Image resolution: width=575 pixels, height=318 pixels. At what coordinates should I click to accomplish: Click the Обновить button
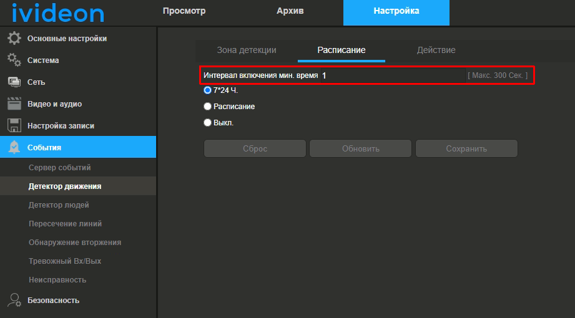[360, 149]
